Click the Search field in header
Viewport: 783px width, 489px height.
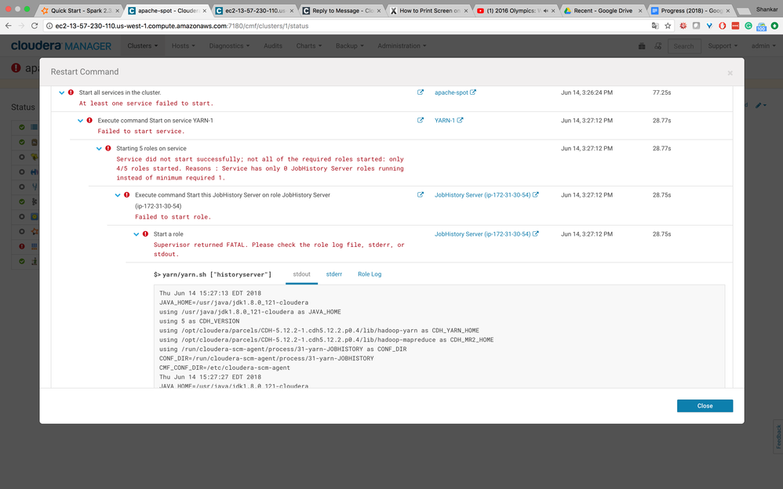tap(683, 46)
